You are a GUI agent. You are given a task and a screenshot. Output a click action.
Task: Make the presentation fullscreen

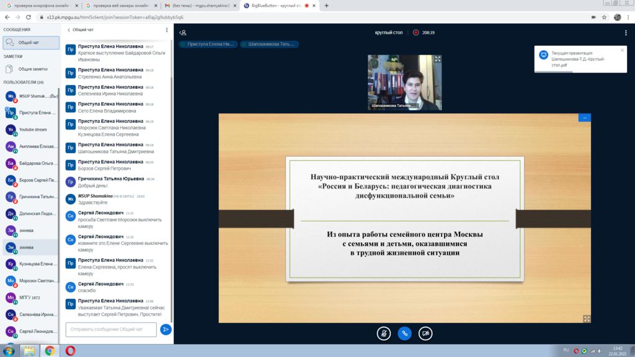coord(587,319)
